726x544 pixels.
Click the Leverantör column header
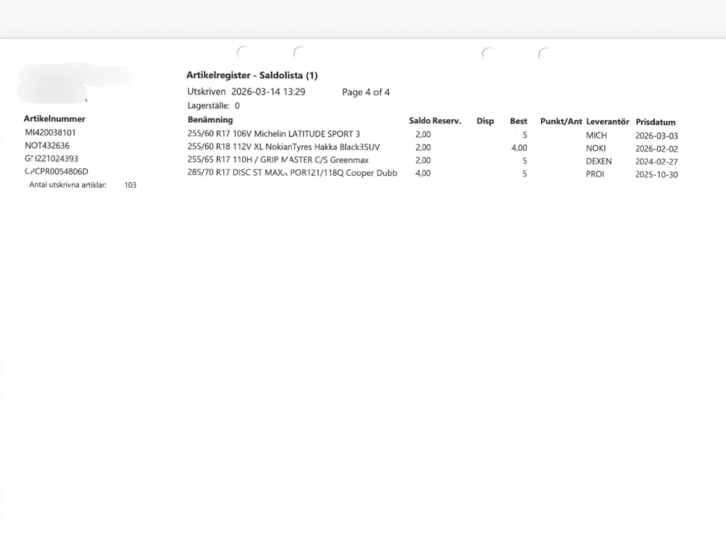tap(607, 122)
